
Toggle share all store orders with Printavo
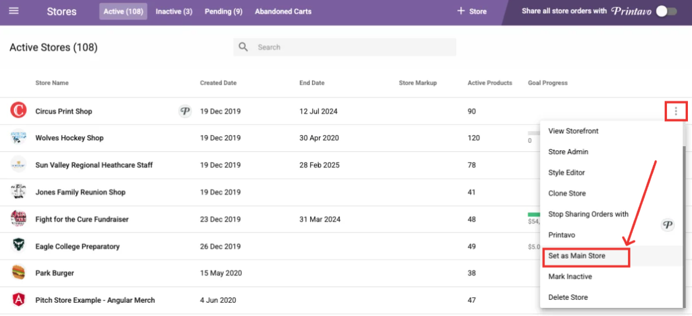coord(666,12)
